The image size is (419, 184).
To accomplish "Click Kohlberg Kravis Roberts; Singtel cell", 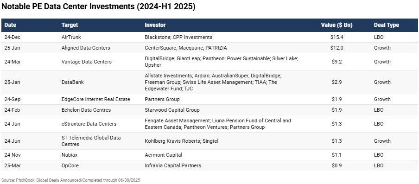I will click(x=181, y=141).
